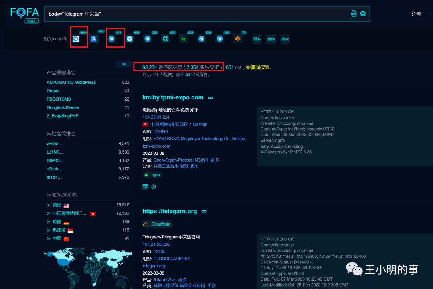The image size is (433, 289).
Task: Click HONG KONG Megalayer Technology organization link
Action: 199,139
